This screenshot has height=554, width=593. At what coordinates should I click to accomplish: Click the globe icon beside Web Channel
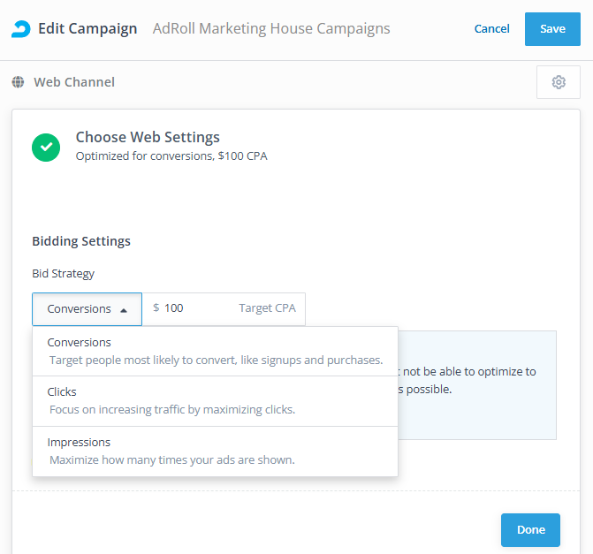pyautogui.click(x=19, y=82)
